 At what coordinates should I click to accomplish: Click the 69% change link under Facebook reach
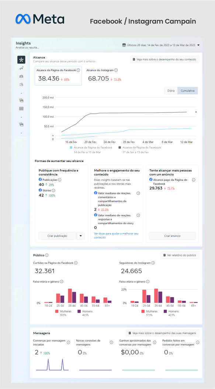click(66, 79)
